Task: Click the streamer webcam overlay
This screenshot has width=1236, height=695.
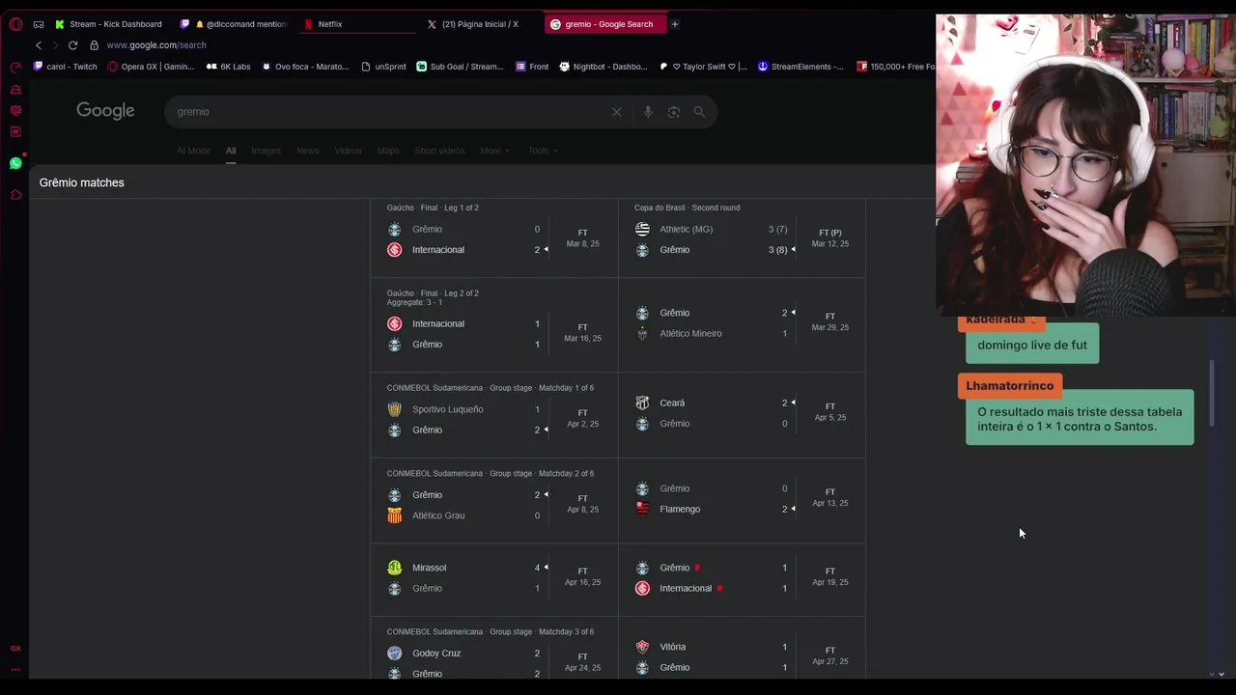Action: click(1085, 164)
